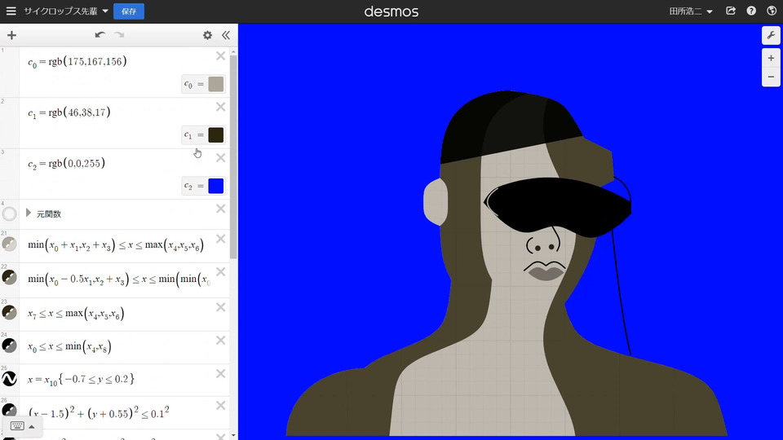Toggle visibility of the x = x₁₀ line
Viewport: 783px width, 440px height.
coord(10,379)
